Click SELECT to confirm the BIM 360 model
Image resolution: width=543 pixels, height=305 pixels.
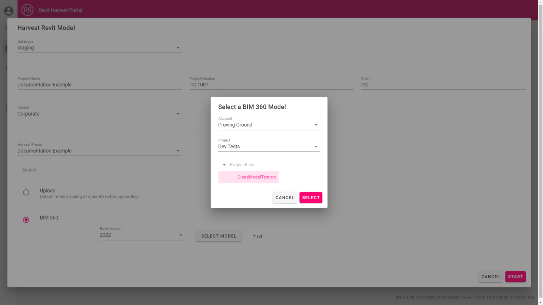[x=311, y=198]
